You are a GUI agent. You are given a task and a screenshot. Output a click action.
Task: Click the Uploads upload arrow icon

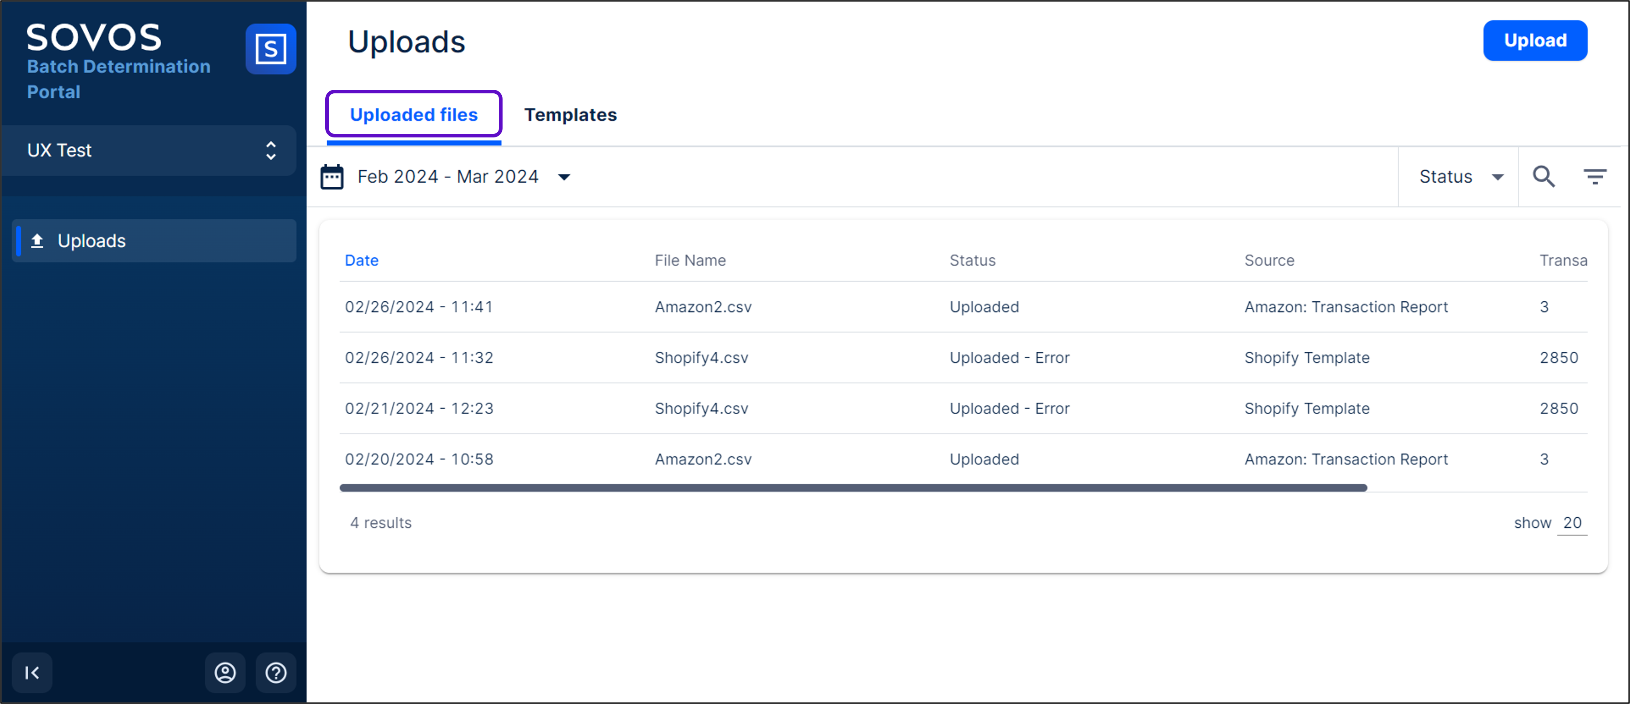37,241
